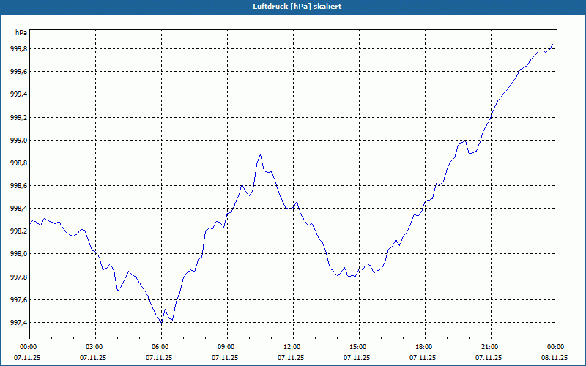
Task: Select the 997,4 y-axis value label
Action: (16, 323)
